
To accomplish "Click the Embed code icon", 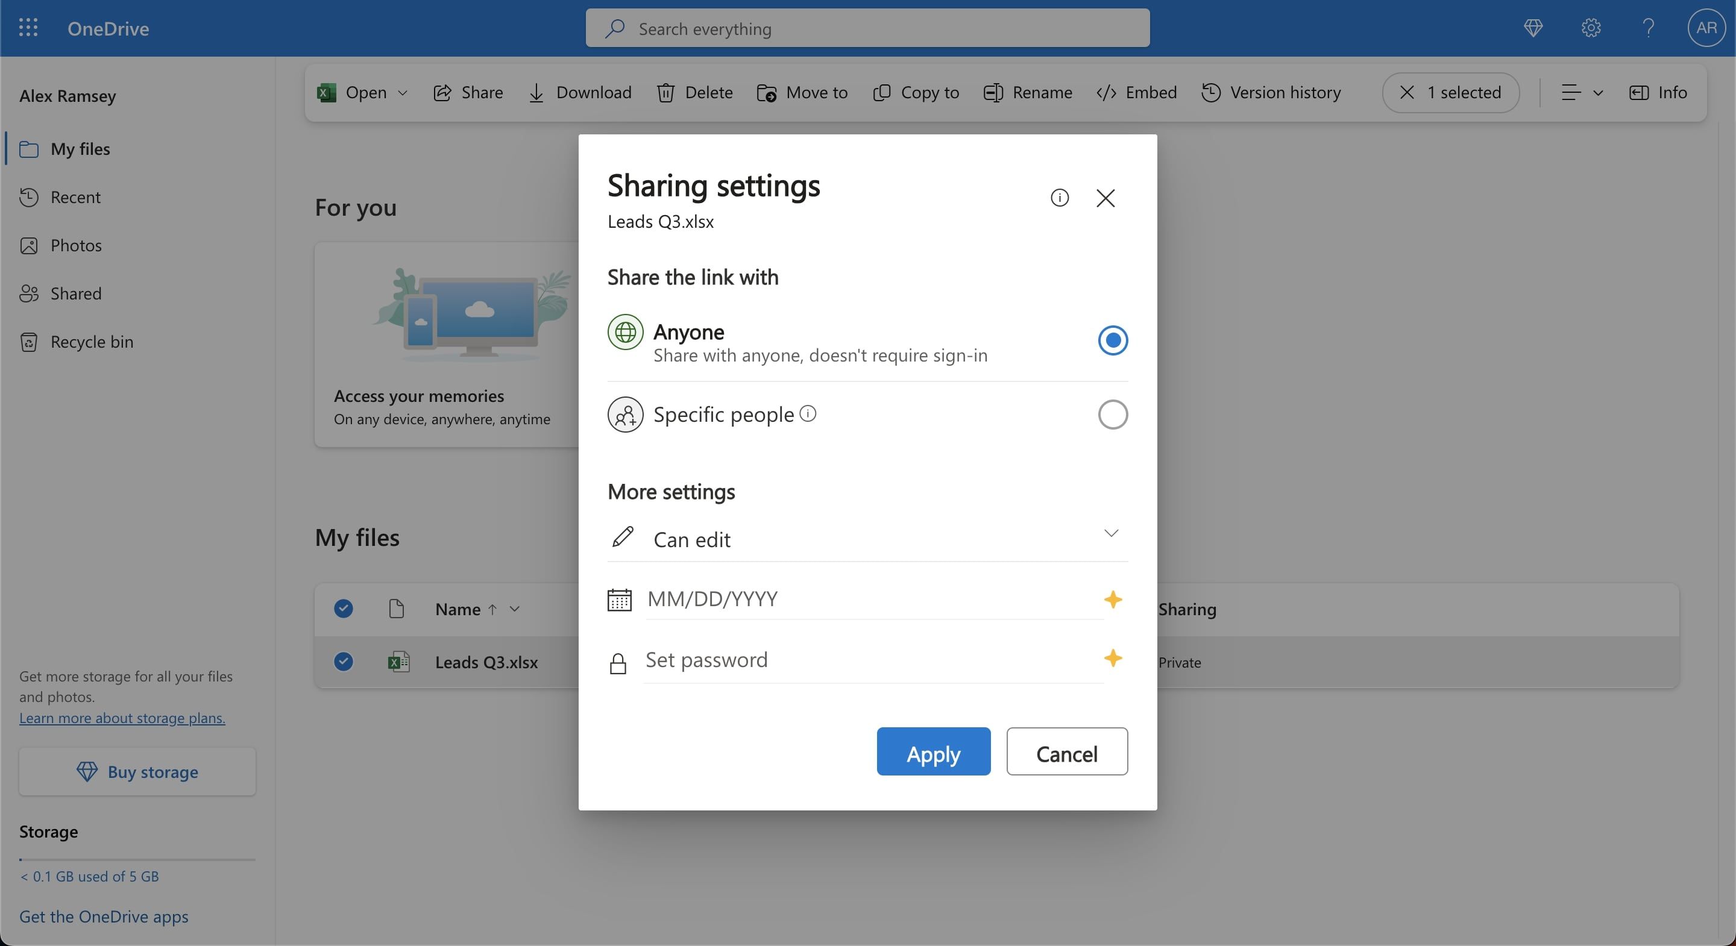I will [1105, 93].
